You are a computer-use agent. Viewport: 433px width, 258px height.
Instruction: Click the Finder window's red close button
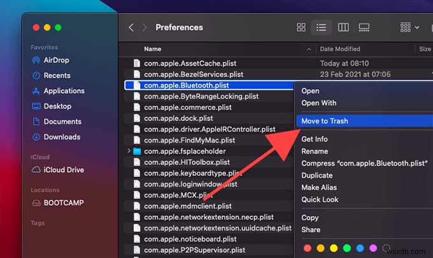[x=36, y=27]
